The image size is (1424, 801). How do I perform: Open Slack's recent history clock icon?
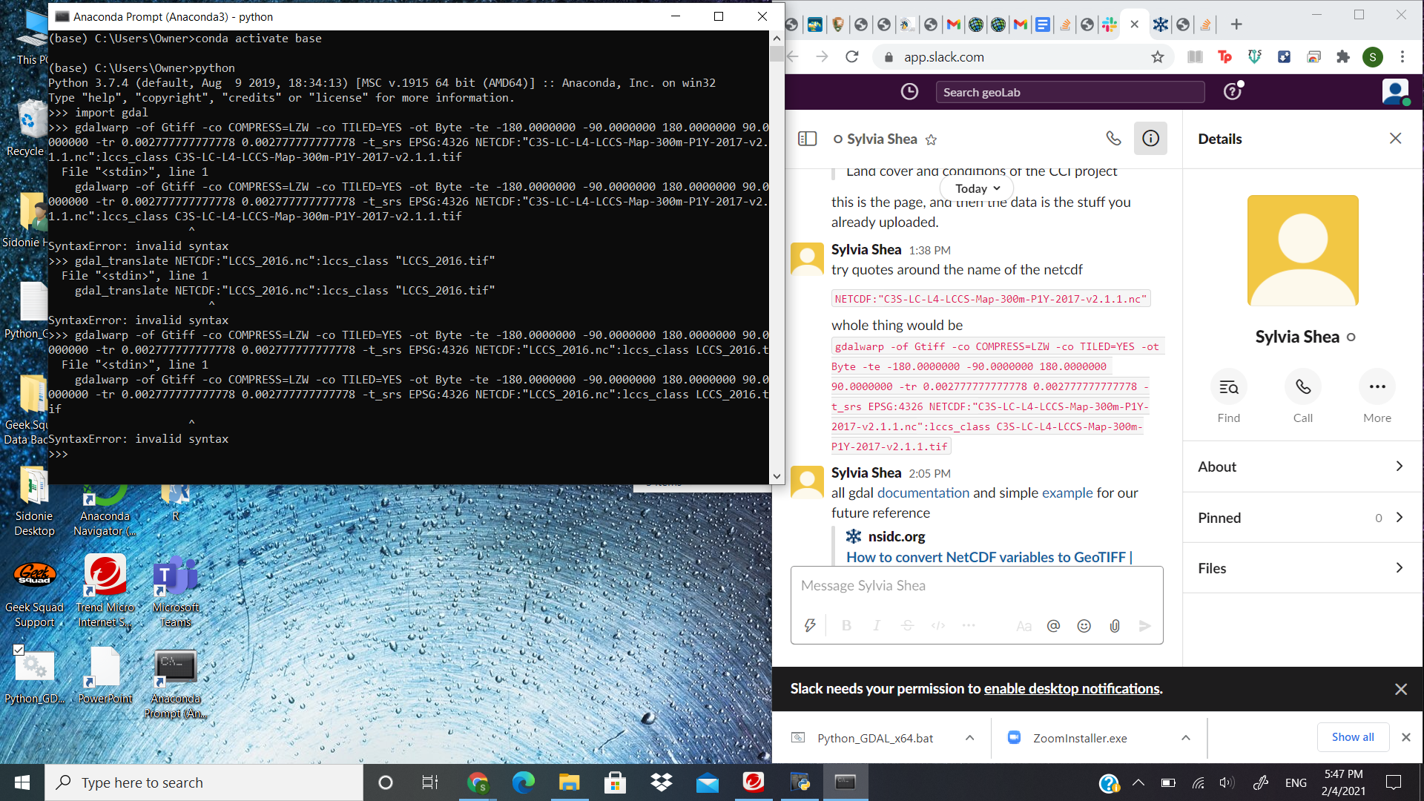[x=909, y=91]
